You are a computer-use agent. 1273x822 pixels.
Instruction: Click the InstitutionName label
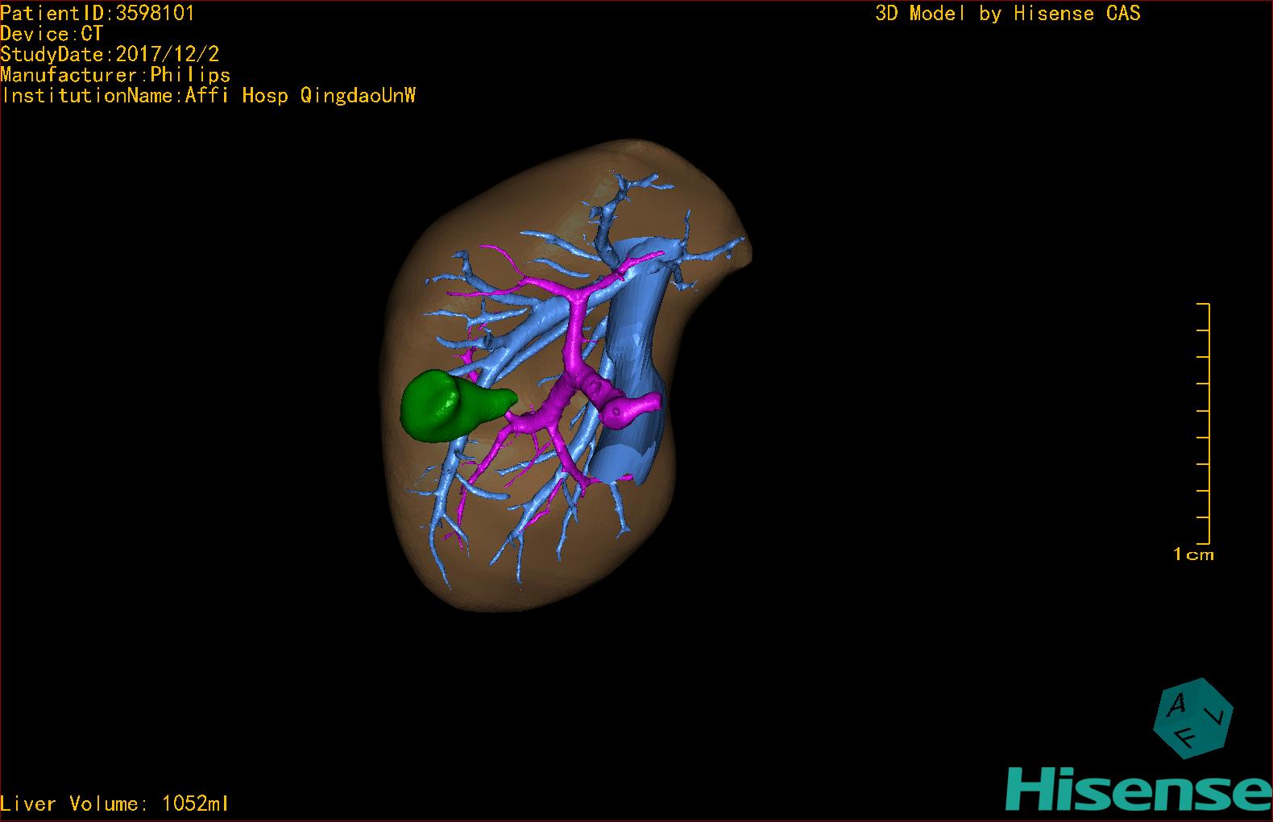[x=208, y=96]
